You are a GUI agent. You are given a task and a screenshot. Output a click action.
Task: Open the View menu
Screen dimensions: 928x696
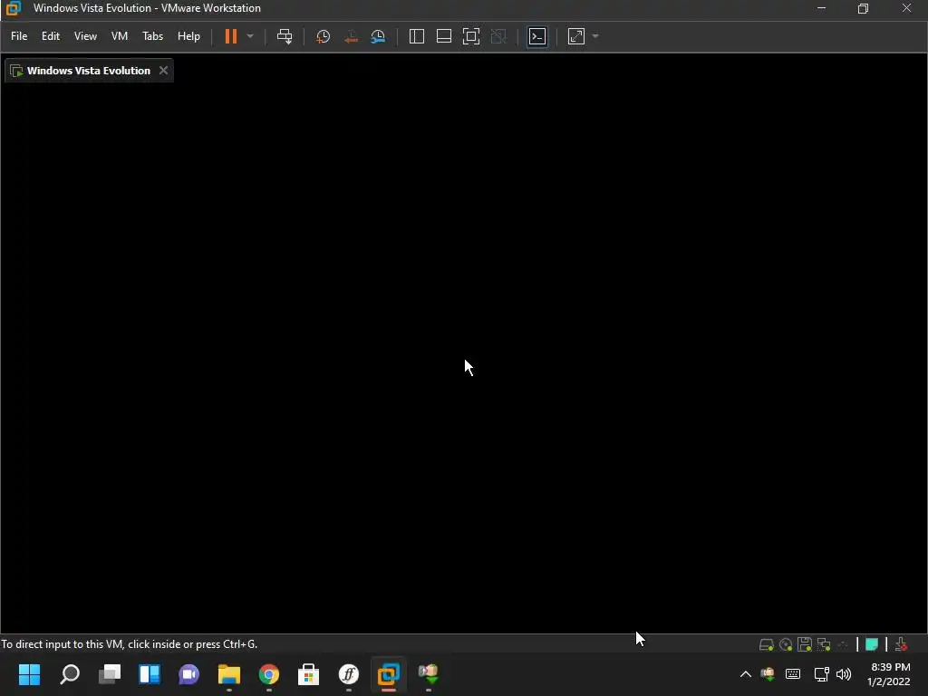coord(85,36)
